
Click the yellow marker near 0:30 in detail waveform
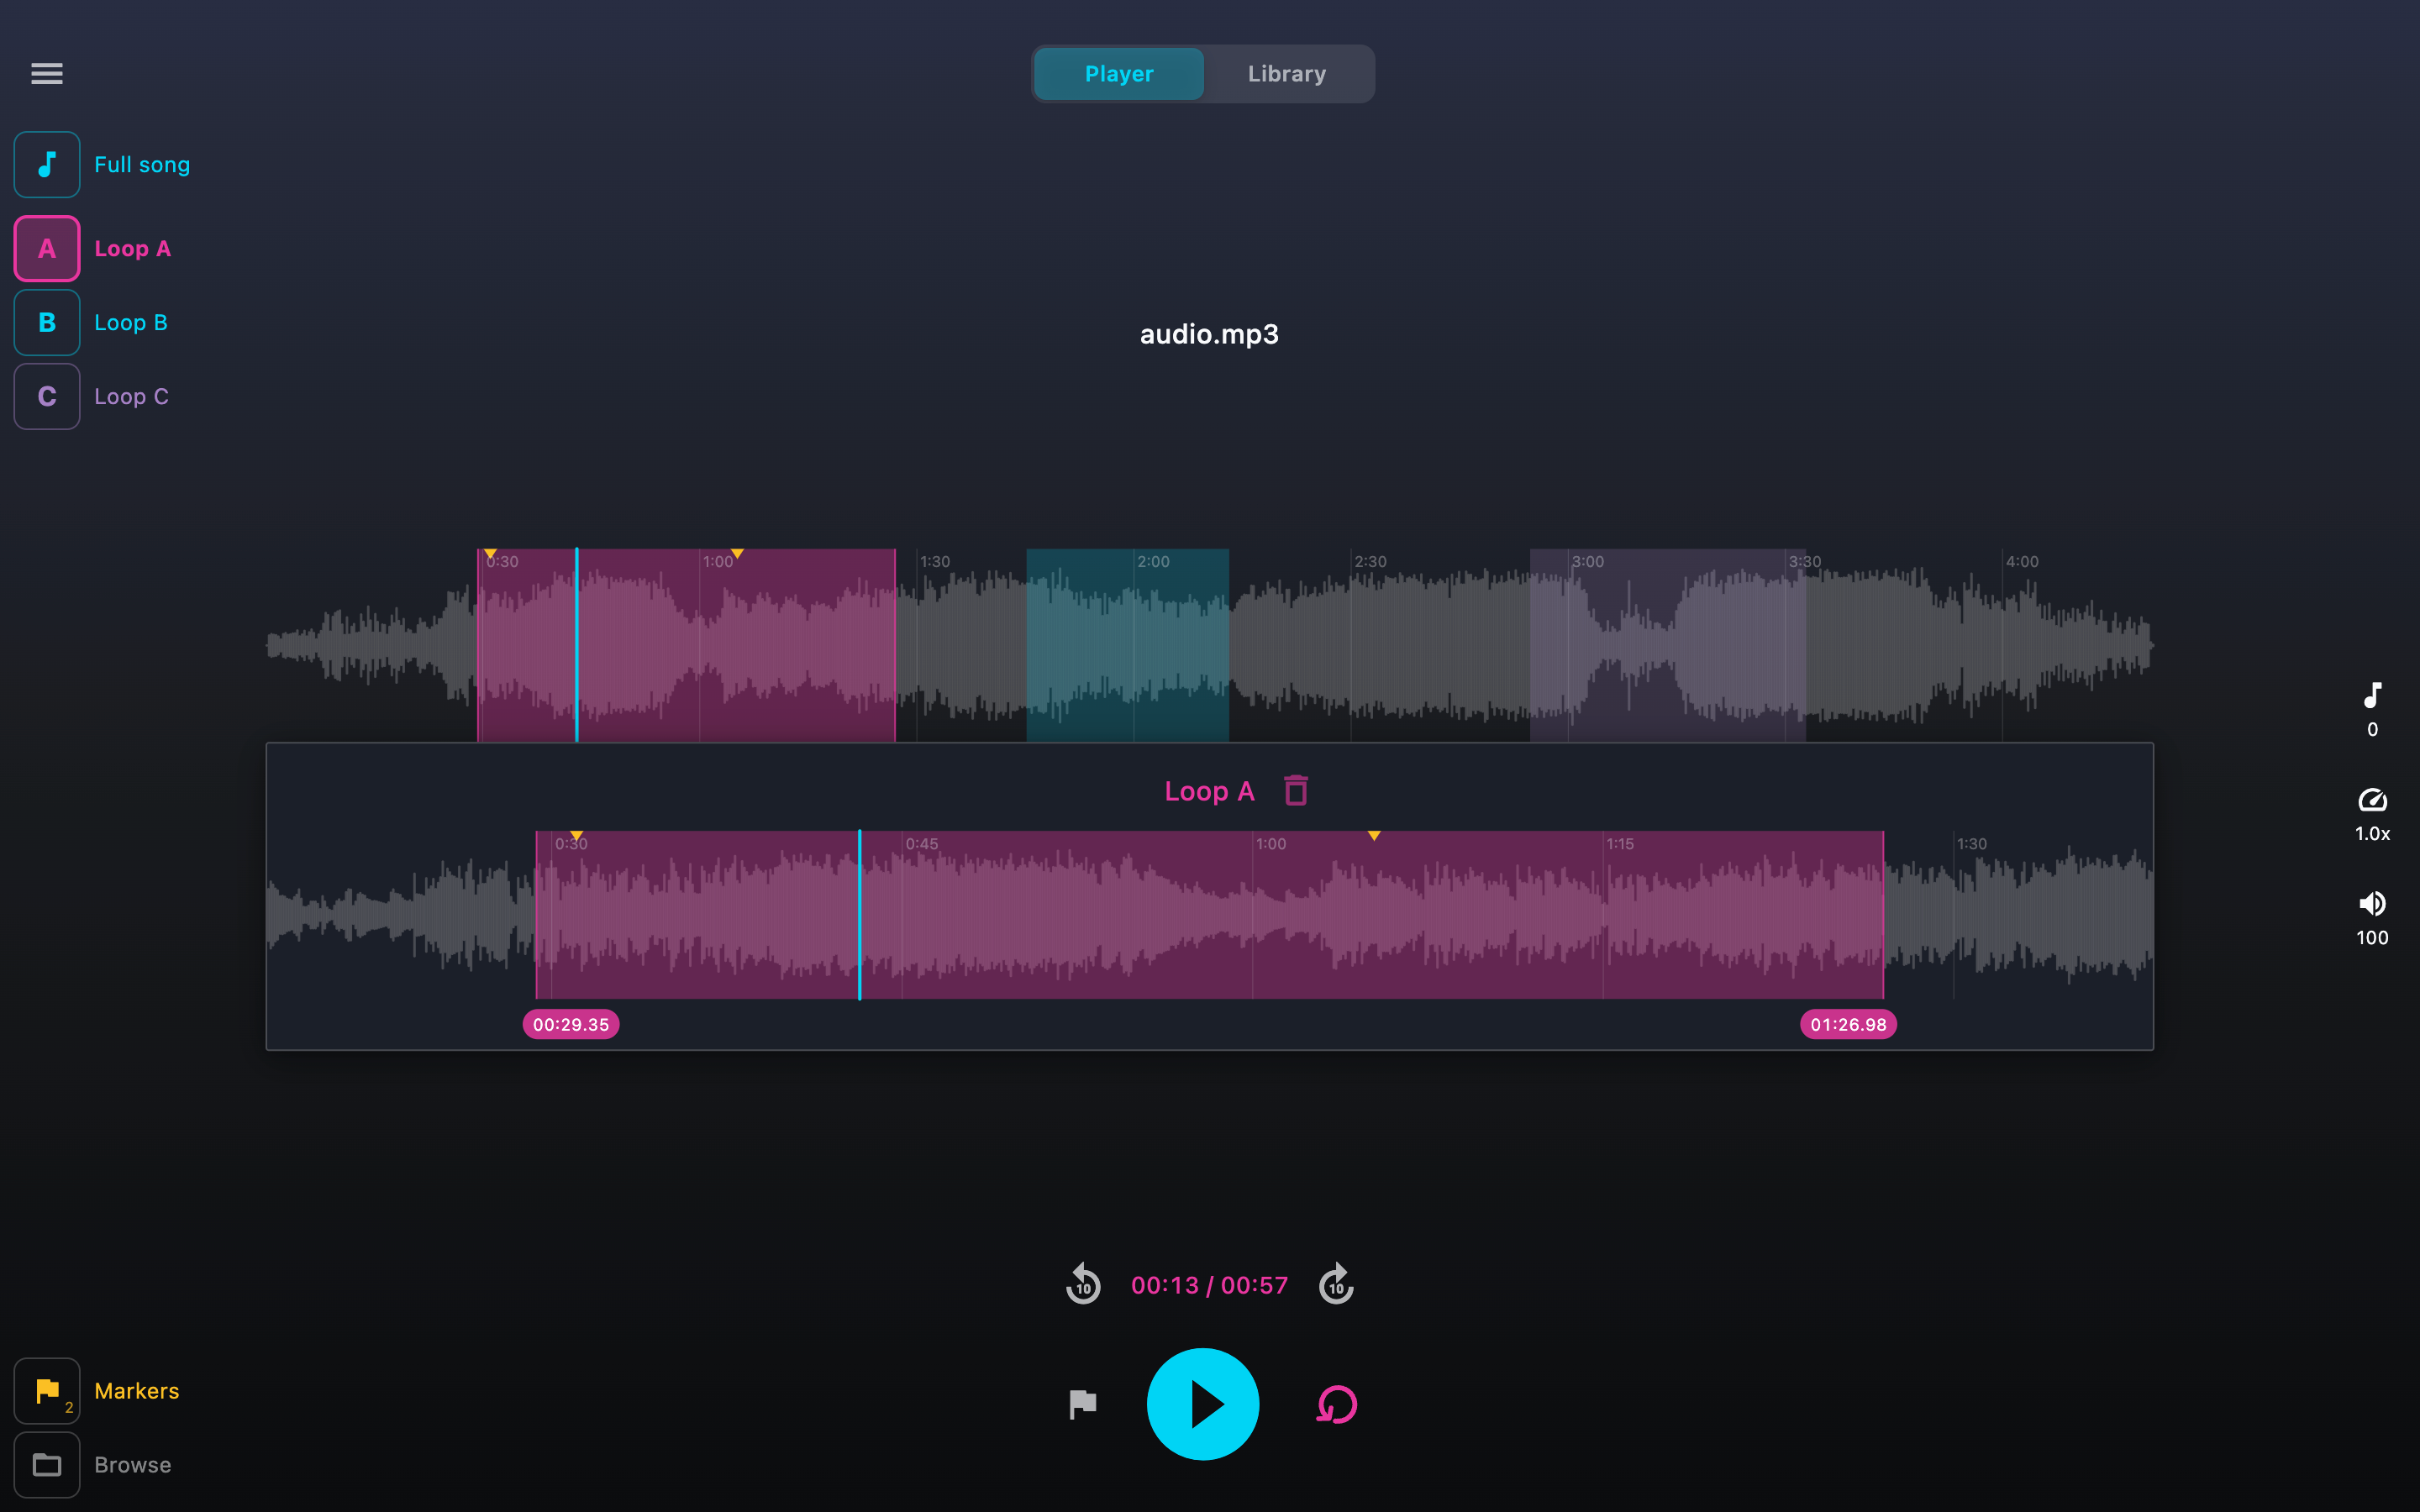tap(577, 836)
